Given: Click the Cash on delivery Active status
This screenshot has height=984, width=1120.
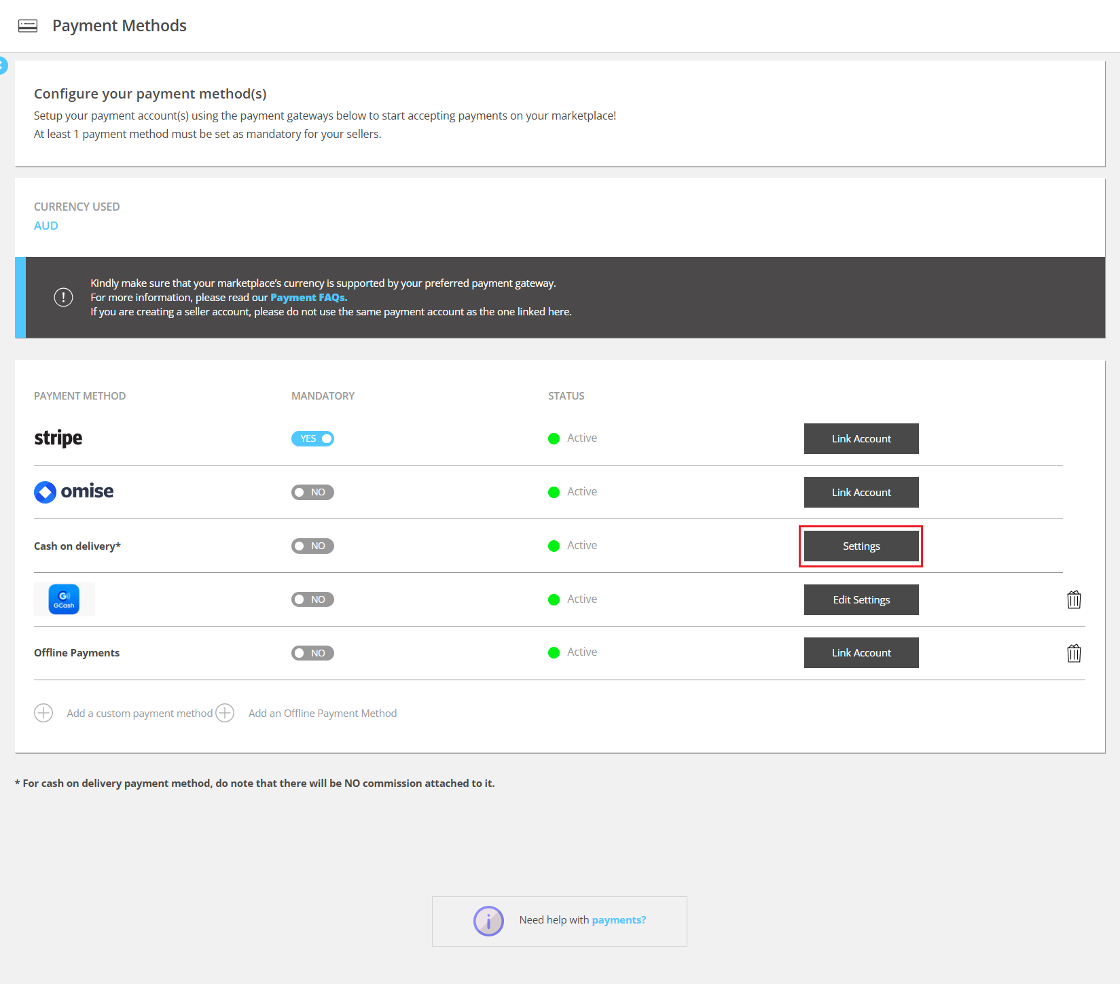Looking at the screenshot, I should tap(573, 546).
